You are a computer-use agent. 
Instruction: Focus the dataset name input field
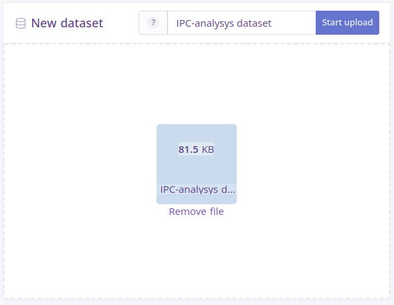tap(241, 23)
